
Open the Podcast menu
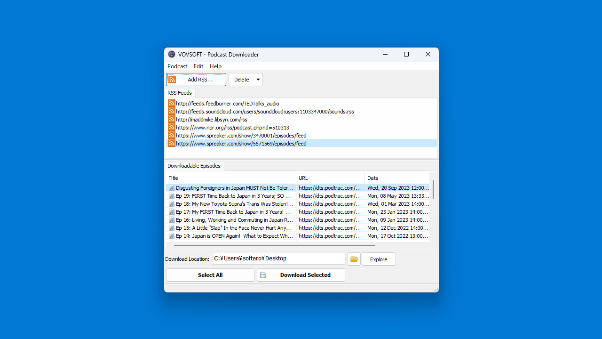177,66
